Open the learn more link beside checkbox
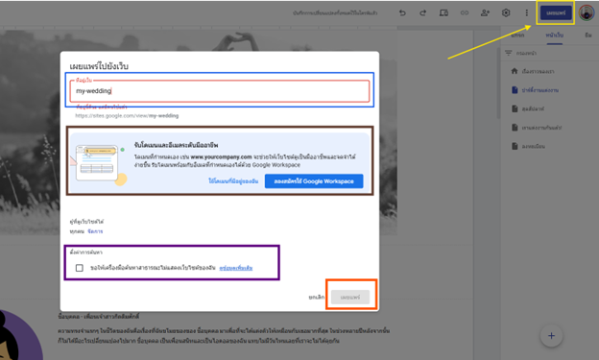The width and height of the screenshot is (599, 360). pyautogui.click(x=236, y=268)
